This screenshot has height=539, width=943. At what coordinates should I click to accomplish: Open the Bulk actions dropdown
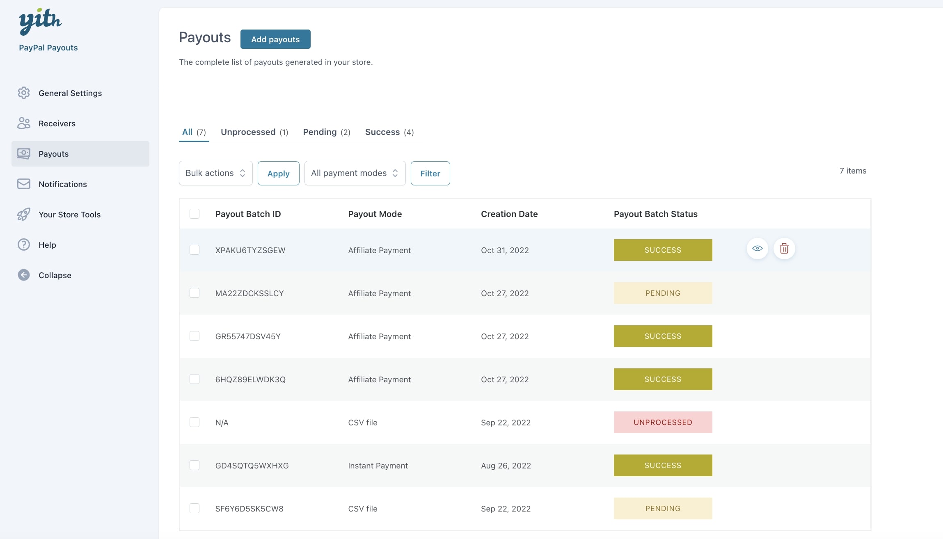point(216,173)
